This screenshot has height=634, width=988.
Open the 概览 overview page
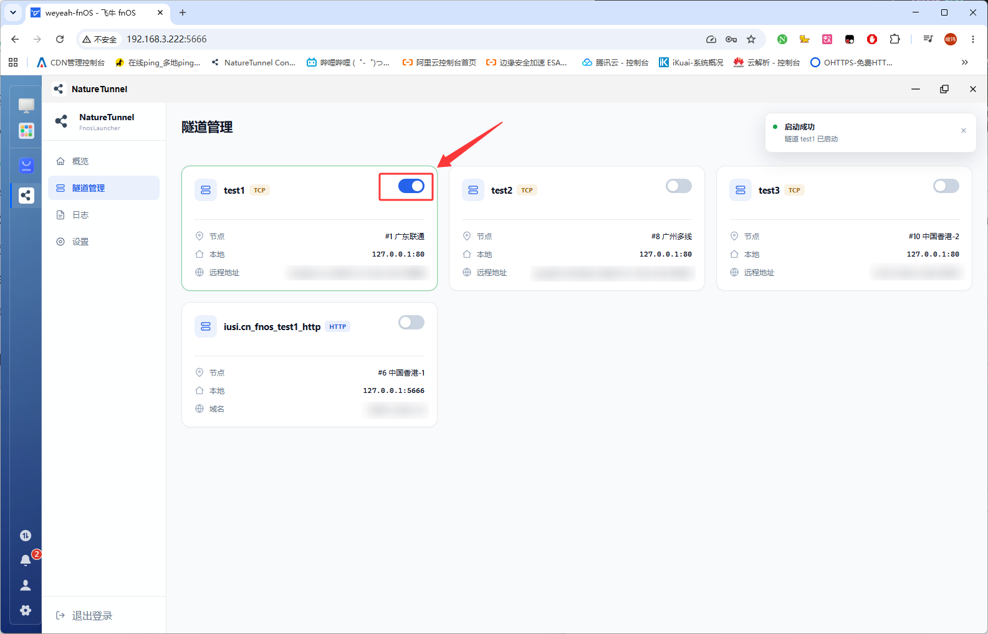click(103, 161)
